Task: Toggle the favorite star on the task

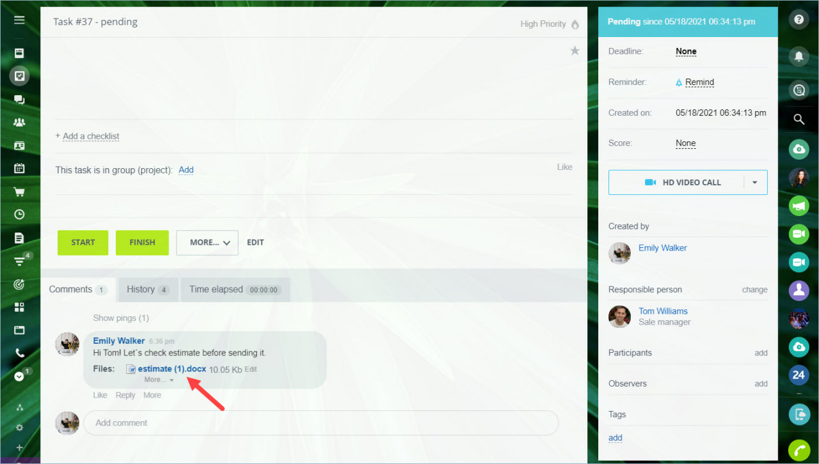Action: [575, 50]
